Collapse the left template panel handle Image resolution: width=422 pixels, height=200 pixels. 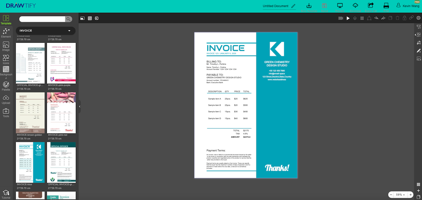[x=80, y=107]
